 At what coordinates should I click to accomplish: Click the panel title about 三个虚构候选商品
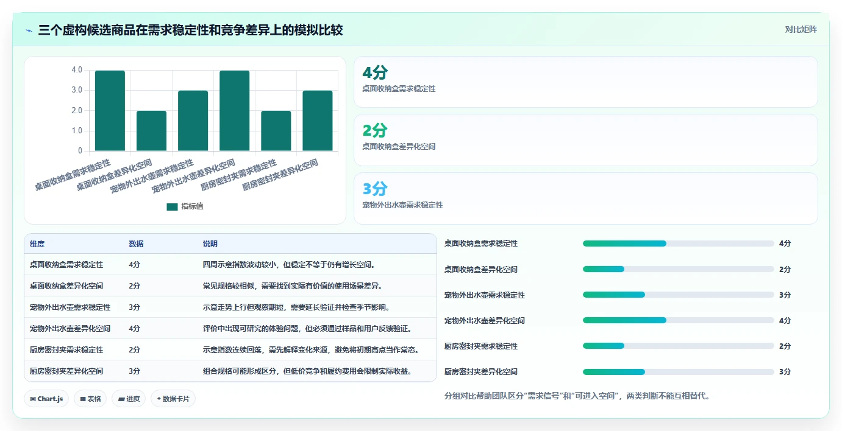tap(190, 30)
